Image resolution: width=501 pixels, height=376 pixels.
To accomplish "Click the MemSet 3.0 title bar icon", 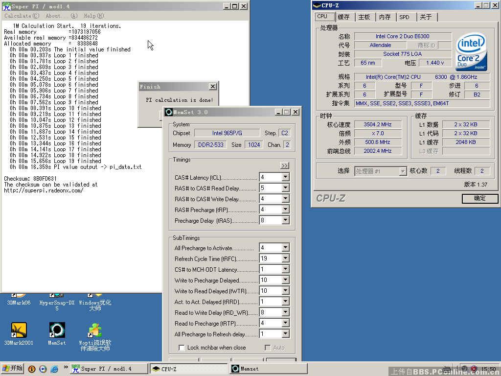I will click(x=169, y=112).
